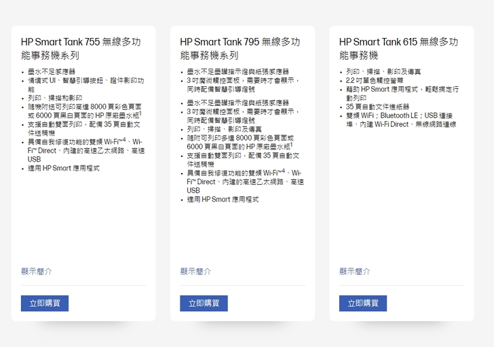Click the 35 頁自動文件進紙器 bullet
Screen dimensions: 494x347
coord(377,107)
